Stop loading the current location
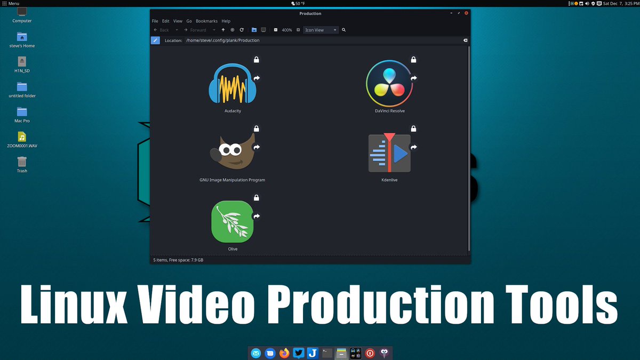 (233, 30)
